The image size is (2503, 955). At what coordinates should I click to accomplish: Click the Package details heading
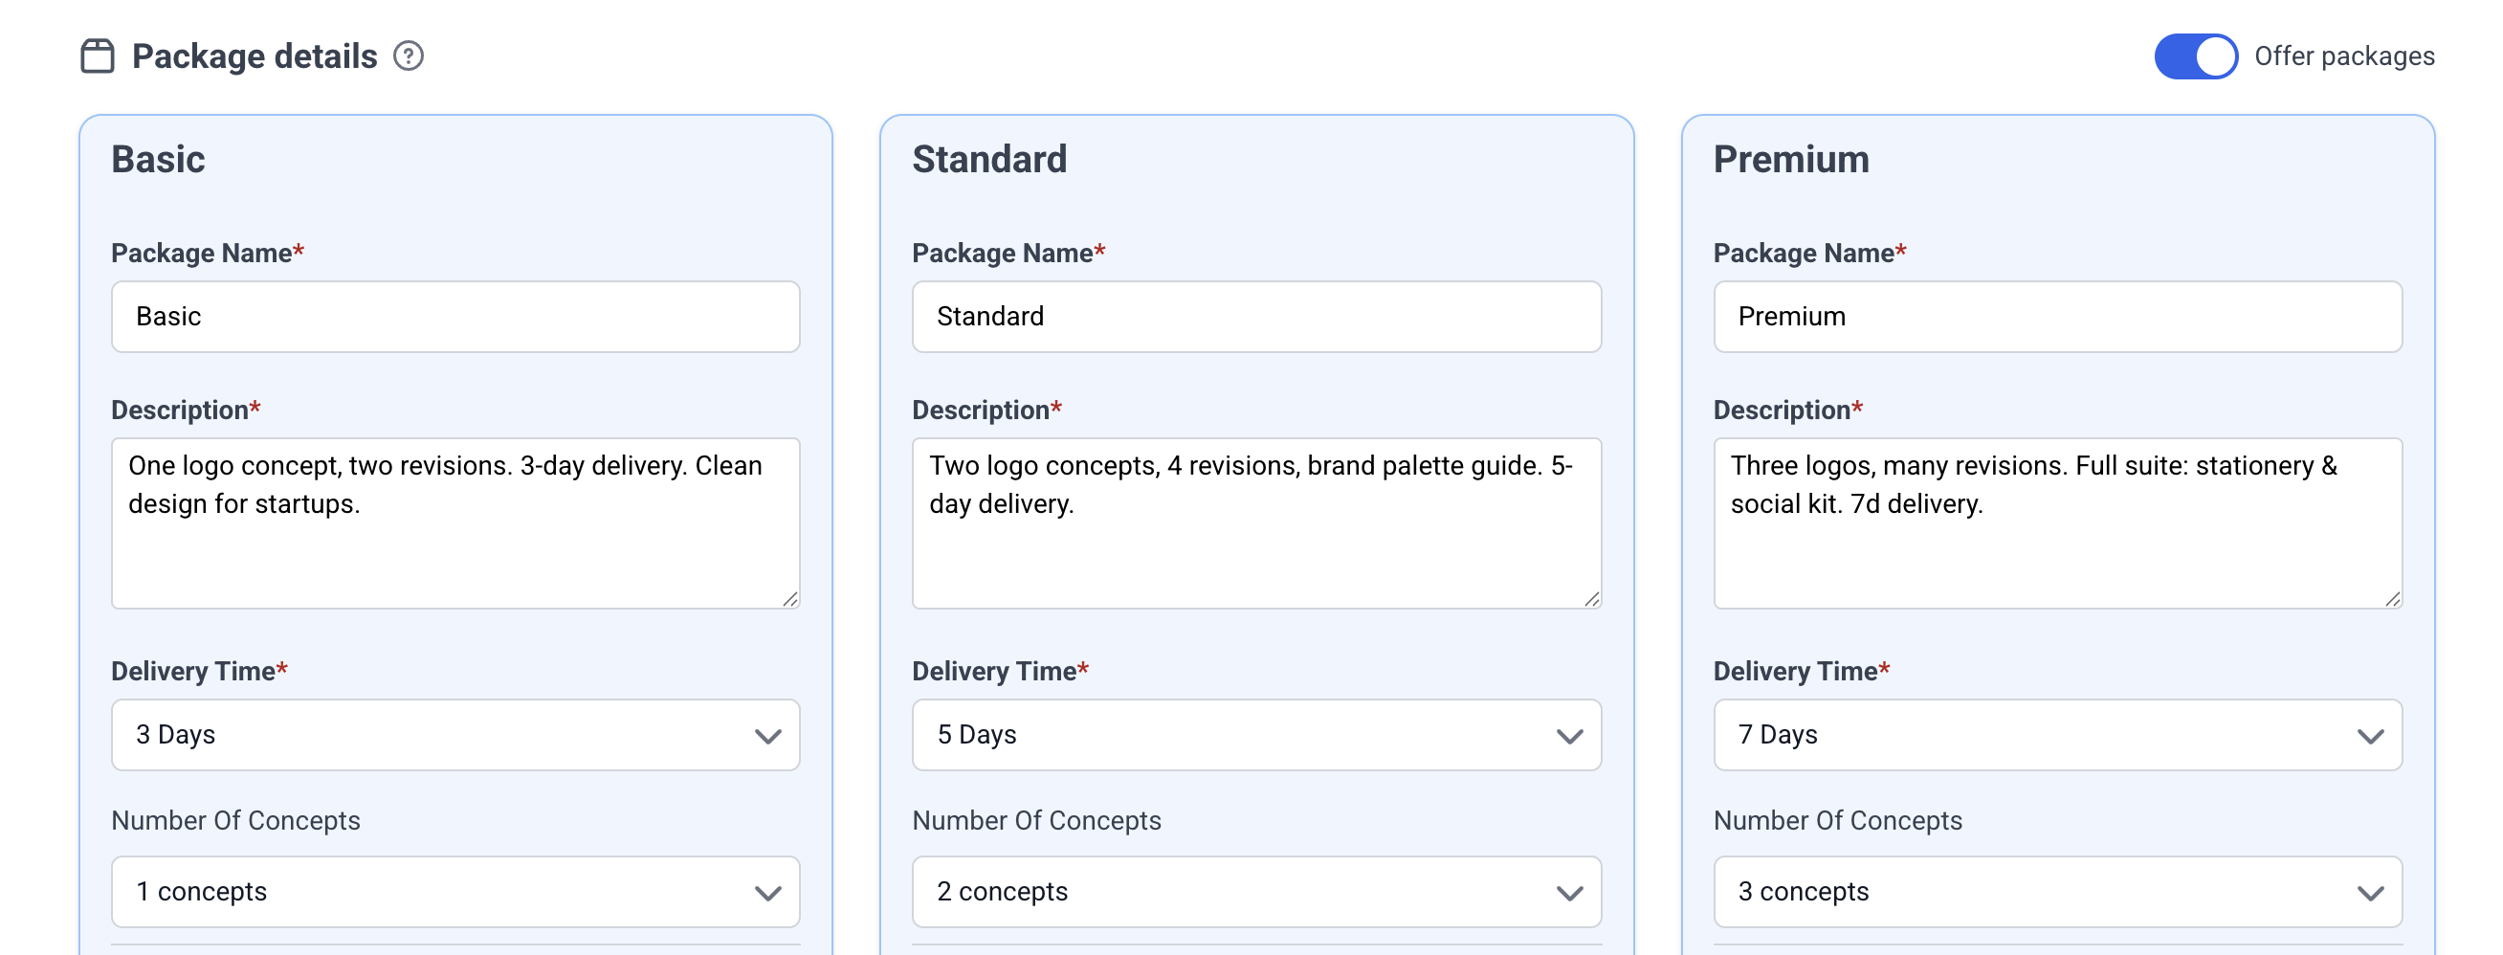(x=255, y=56)
